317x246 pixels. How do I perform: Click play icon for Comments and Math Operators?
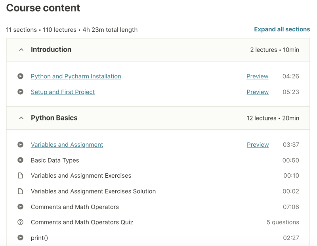[x=21, y=207]
